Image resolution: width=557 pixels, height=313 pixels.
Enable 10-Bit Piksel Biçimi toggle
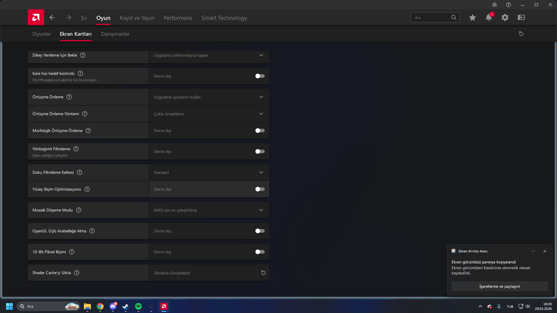click(x=260, y=252)
